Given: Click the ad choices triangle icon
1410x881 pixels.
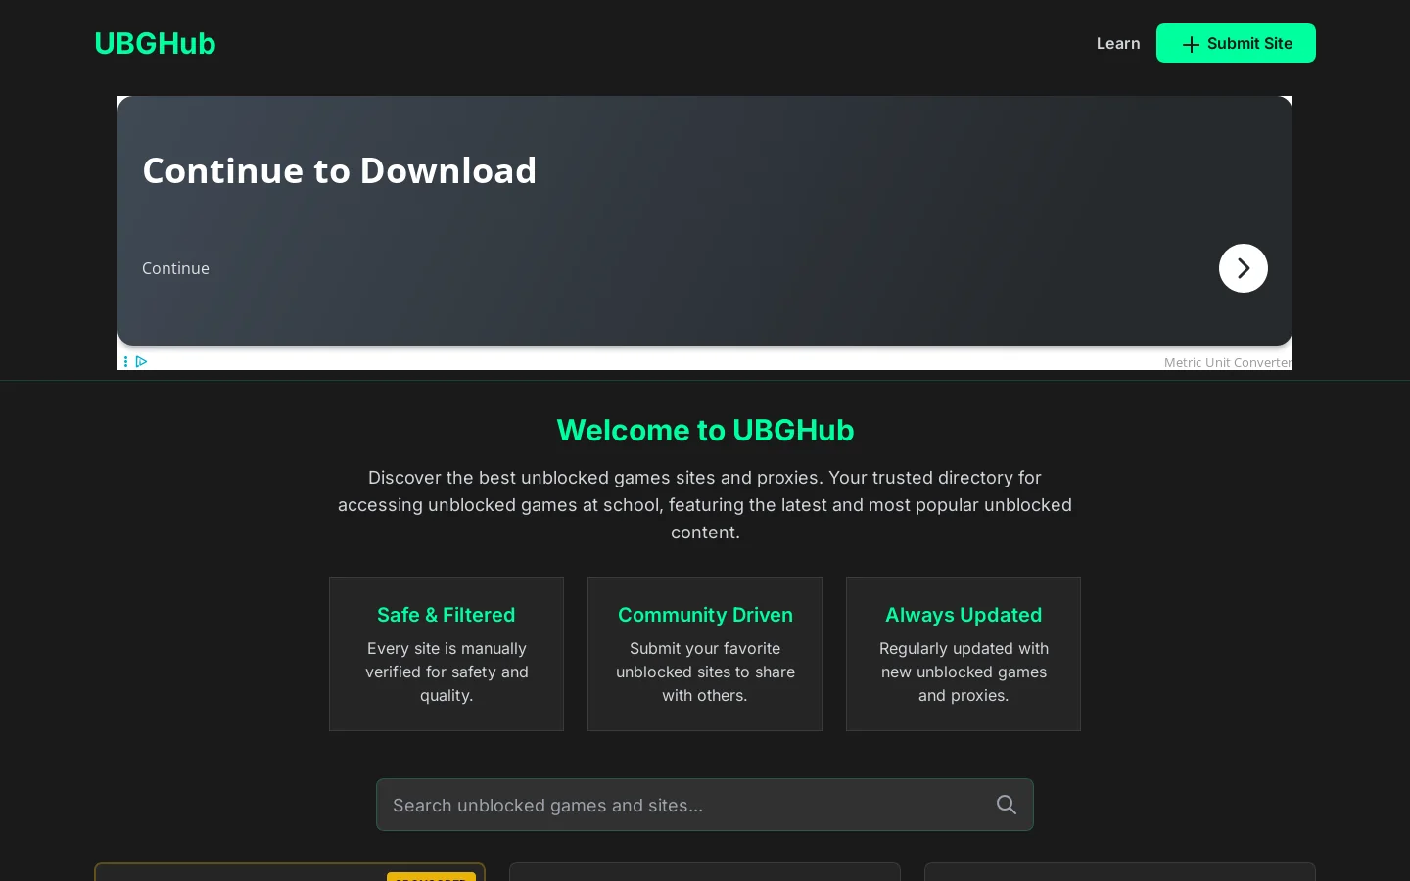Looking at the screenshot, I should point(142,362).
